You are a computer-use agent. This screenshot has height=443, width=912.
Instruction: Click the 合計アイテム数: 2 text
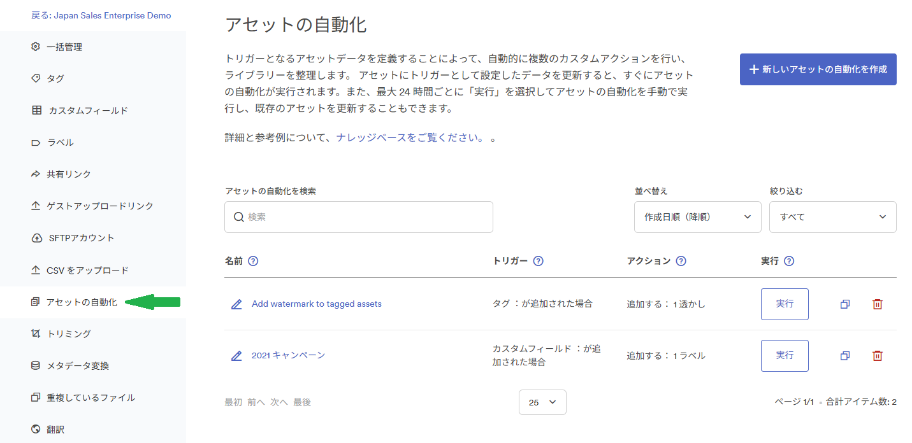pyautogui.click(x=861, y=402)
